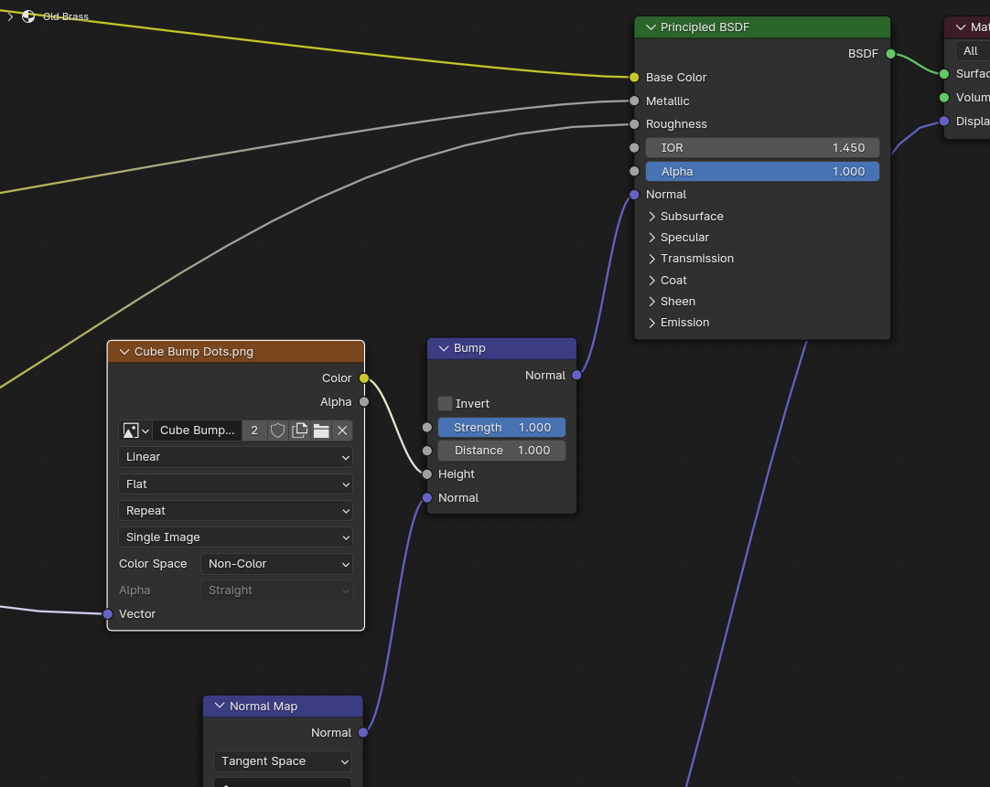Click the Old Brass material name

(66, 16)
